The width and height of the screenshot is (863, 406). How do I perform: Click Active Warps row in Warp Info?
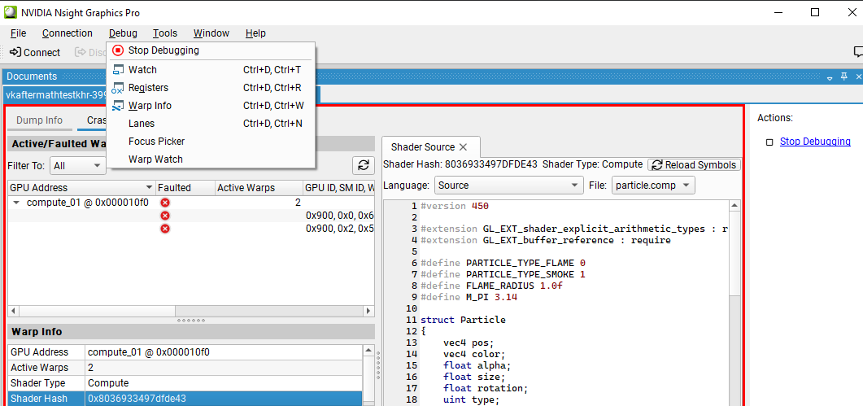point(185,368)
